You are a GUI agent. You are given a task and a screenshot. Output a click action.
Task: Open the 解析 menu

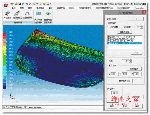[51, 8]
